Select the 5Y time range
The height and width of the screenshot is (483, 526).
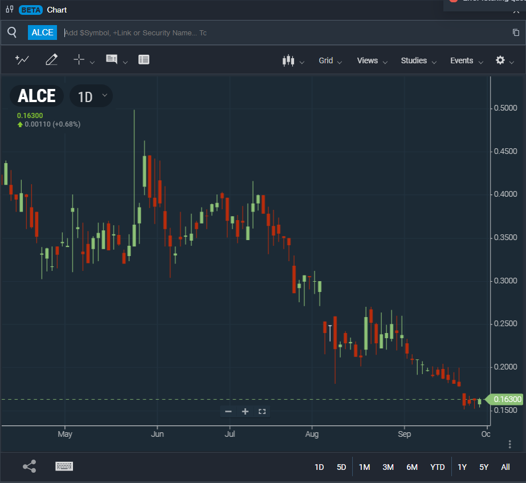pyautogui.click(x=484, y=467)
